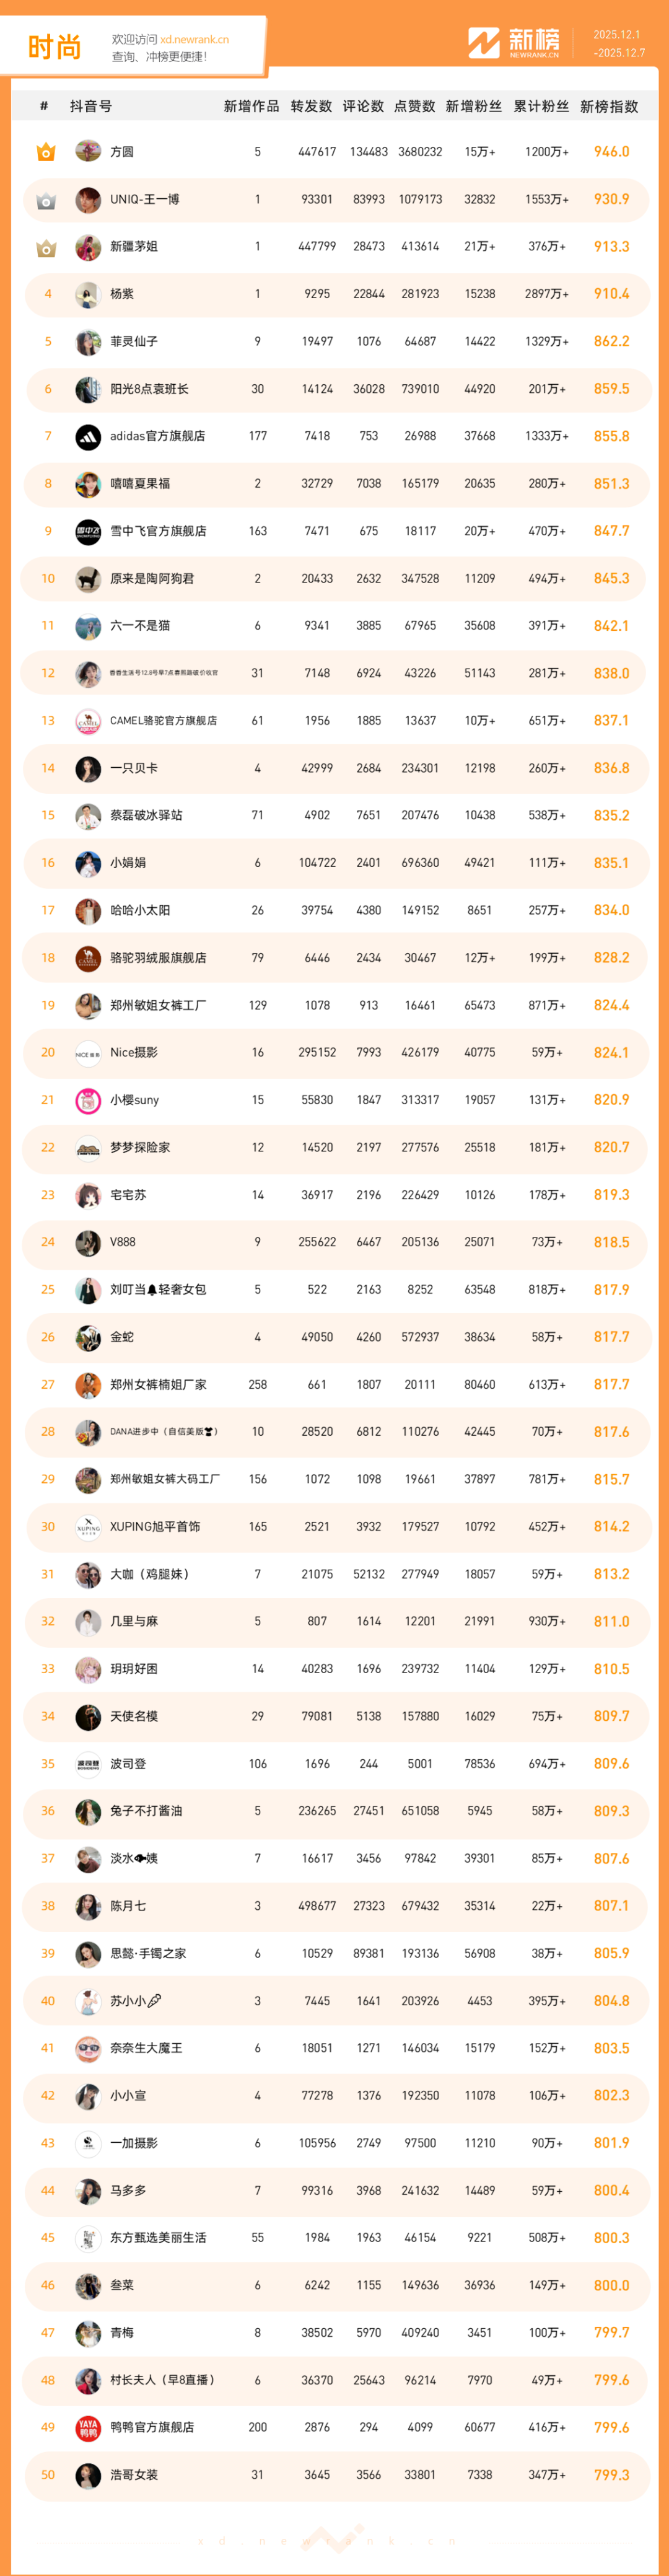Click 杨紫's profile avatar
Viewport: 669px width, 2576px height.
[88, 295]
